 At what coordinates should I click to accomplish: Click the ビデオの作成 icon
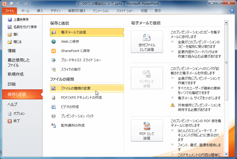click(x=54, y=107)
